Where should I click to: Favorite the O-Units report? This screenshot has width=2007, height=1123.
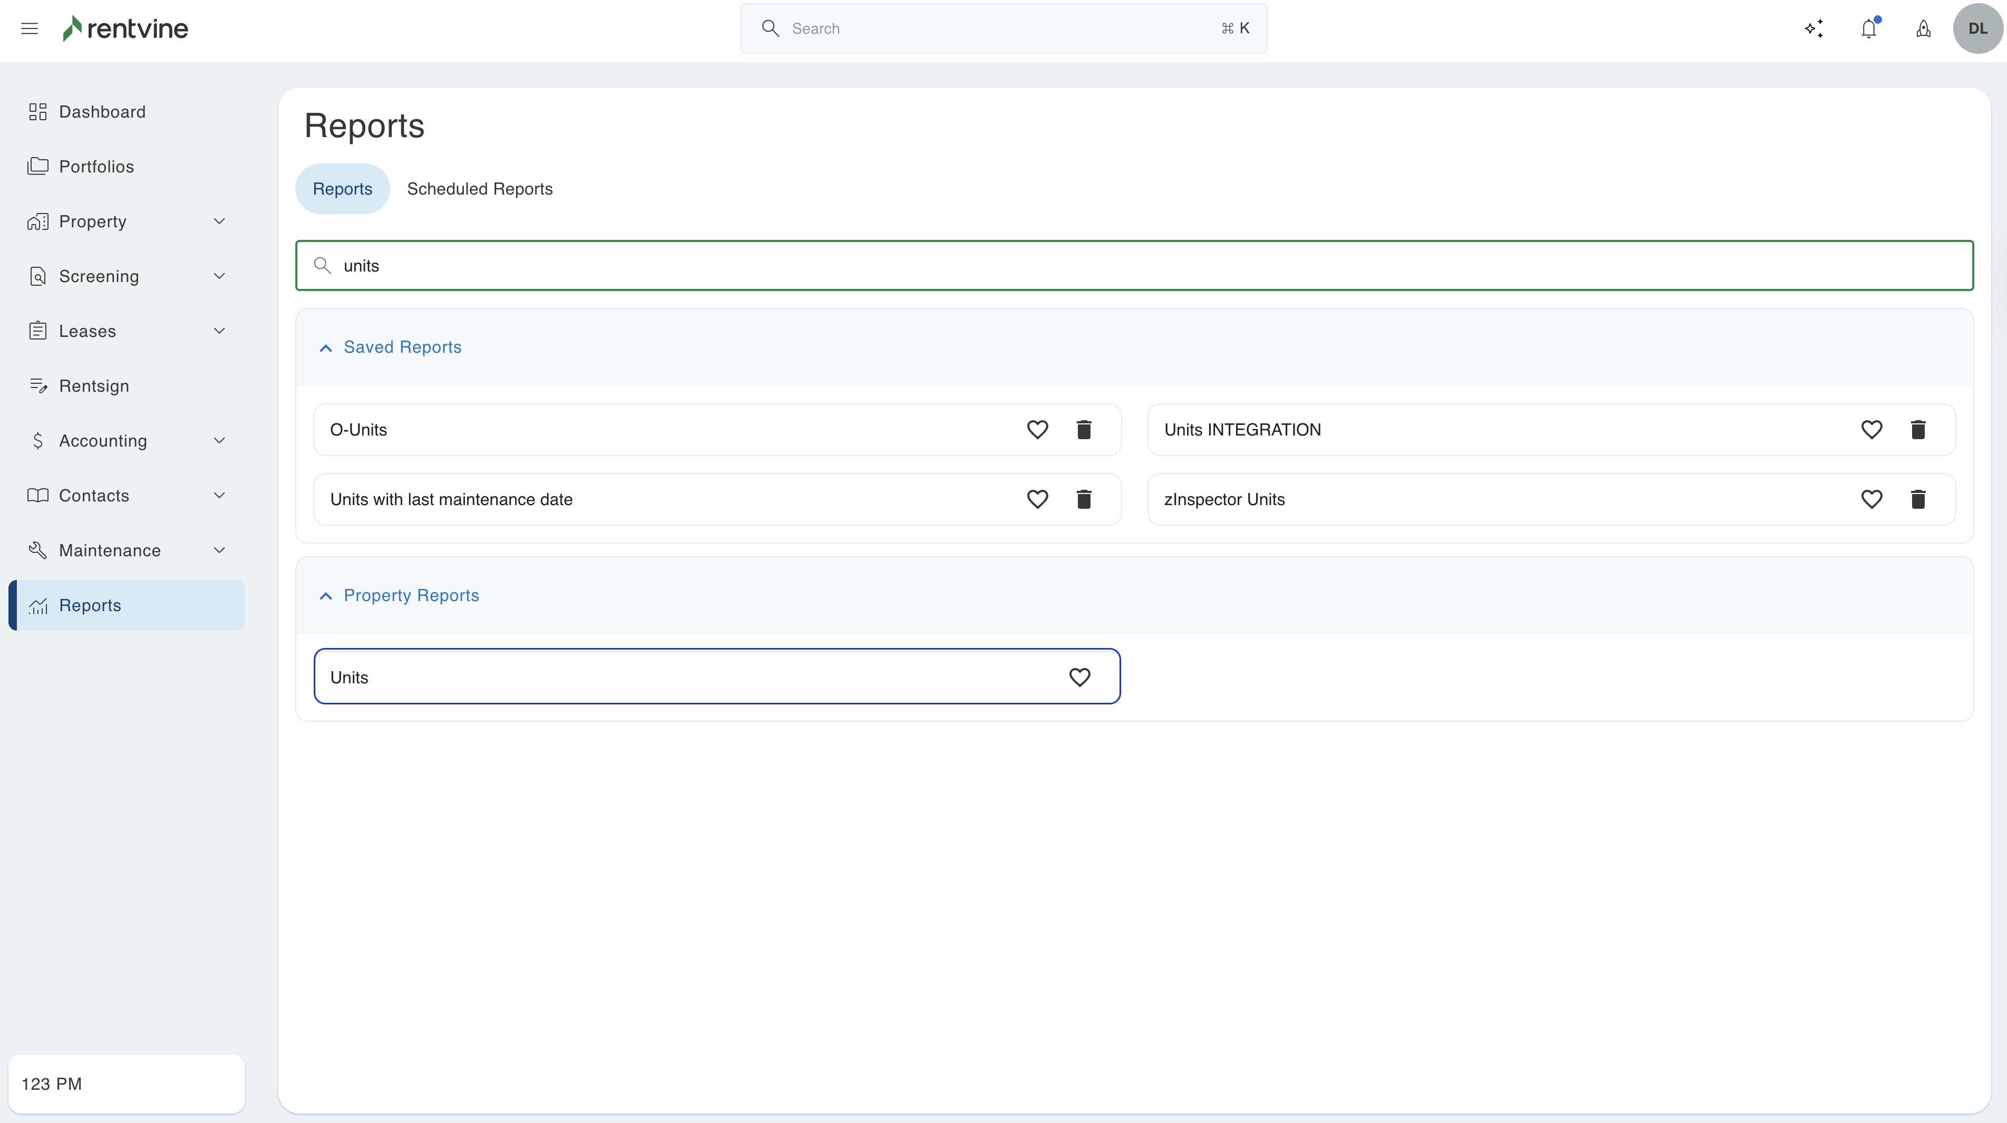[x=1037, y=430]
